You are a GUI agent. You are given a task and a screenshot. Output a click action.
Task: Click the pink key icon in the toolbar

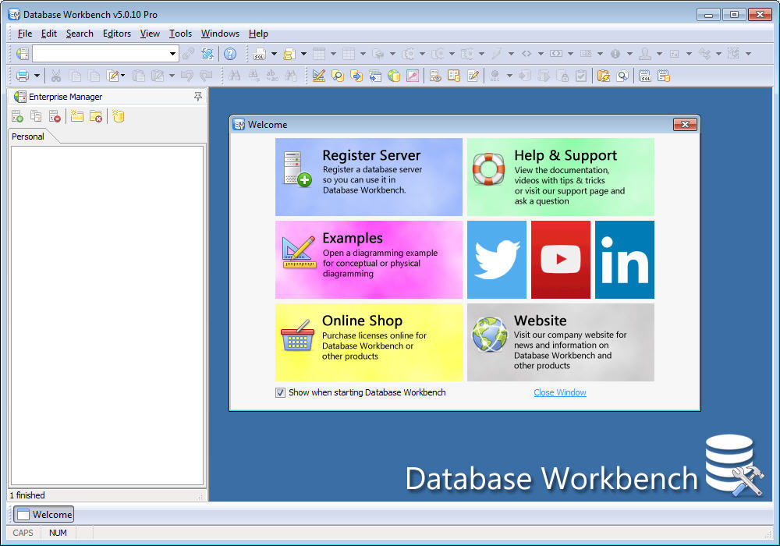(413, 76)
